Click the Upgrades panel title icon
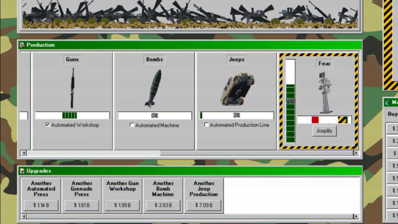398x224 pixels. (22, 171)
